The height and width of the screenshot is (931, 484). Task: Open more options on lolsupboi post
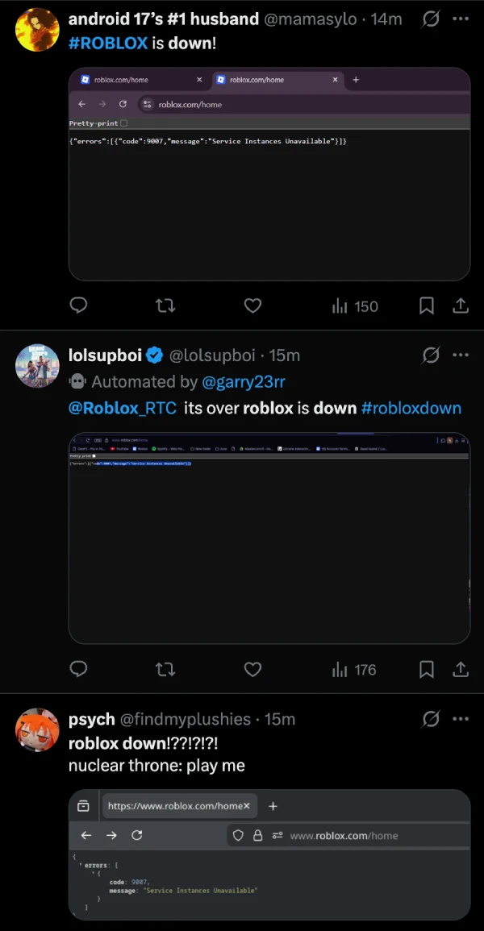pos(461,355)
